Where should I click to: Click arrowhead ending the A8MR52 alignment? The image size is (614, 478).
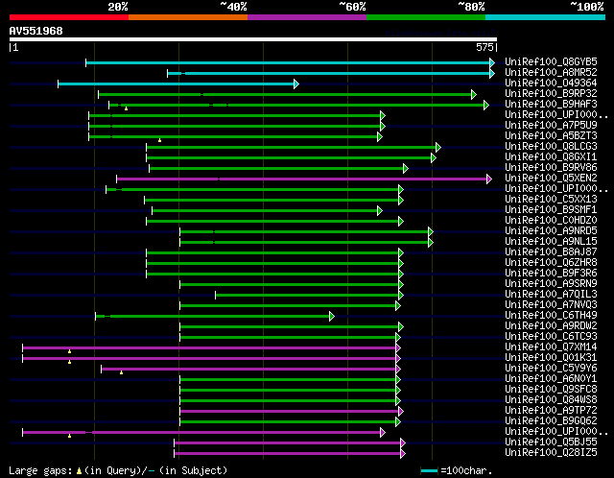pos(492,73)
